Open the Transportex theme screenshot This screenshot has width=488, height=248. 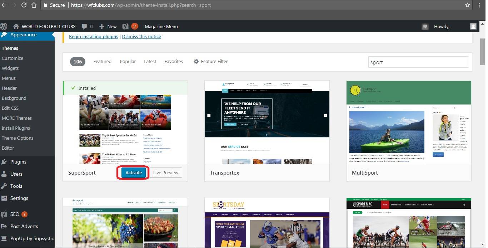[267, 122]
